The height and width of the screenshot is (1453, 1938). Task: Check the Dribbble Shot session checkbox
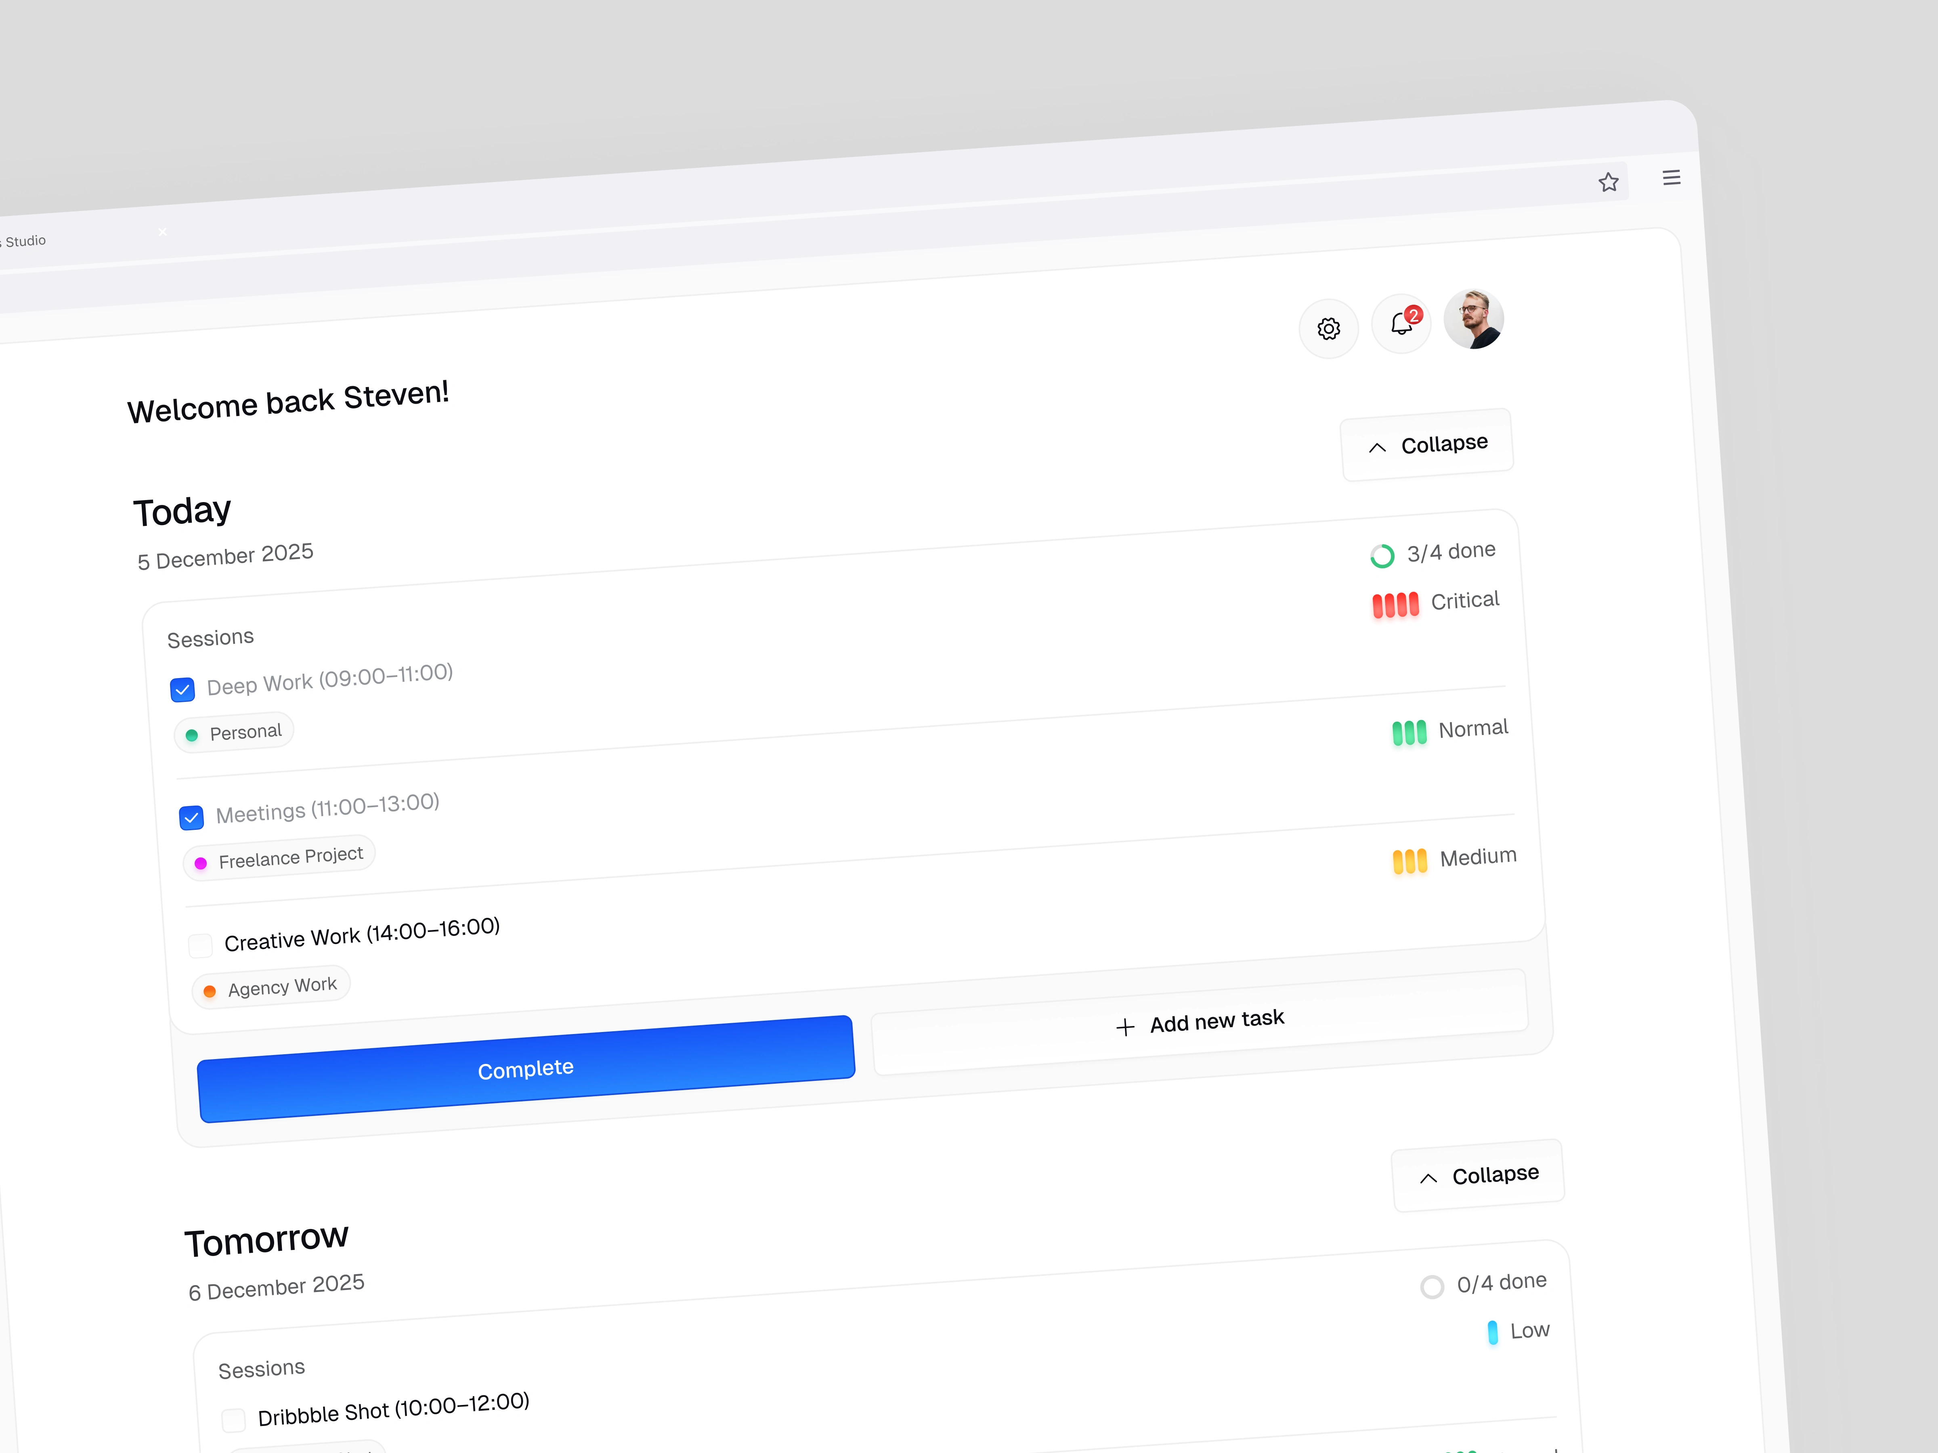coord(234,1420)
